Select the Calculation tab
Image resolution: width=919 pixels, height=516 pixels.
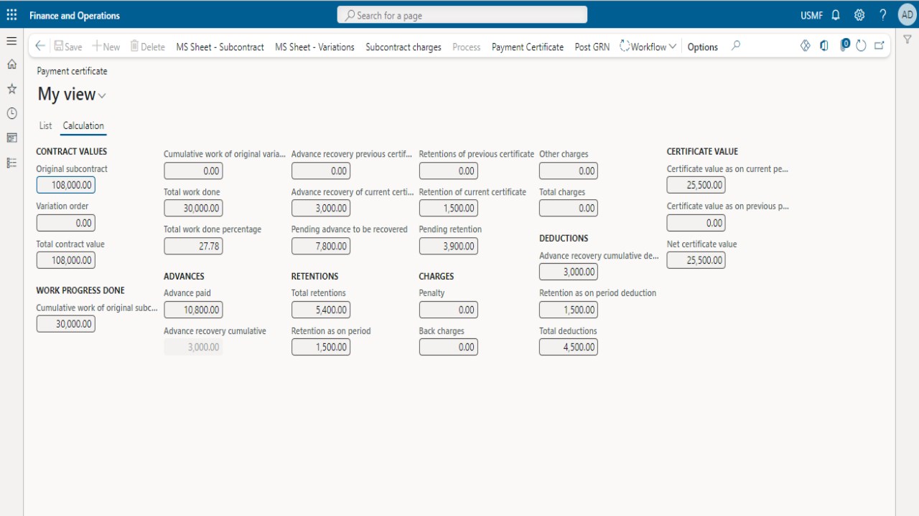pos(83,125)
